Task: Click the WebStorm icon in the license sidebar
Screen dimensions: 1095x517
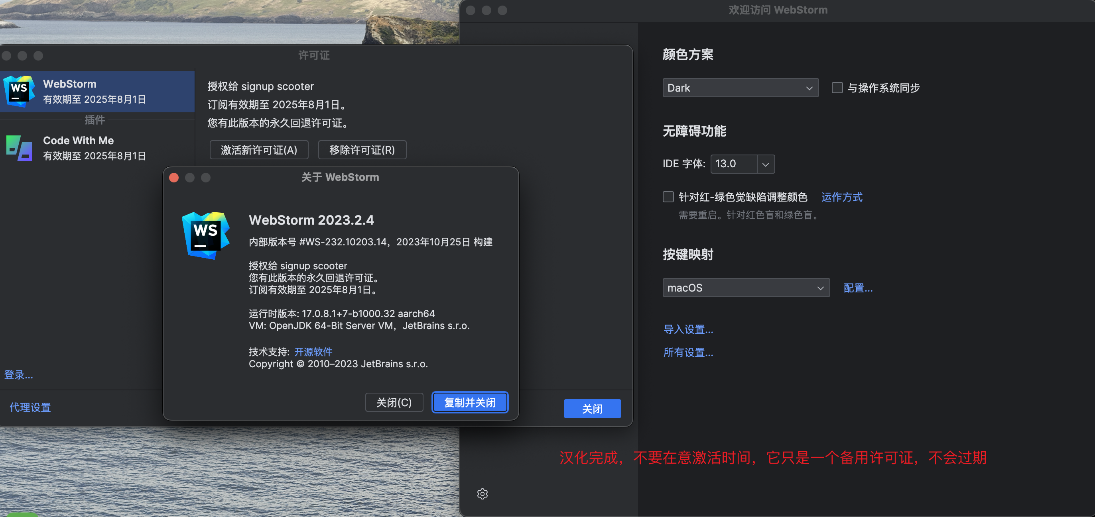Action: pos(19,91)
